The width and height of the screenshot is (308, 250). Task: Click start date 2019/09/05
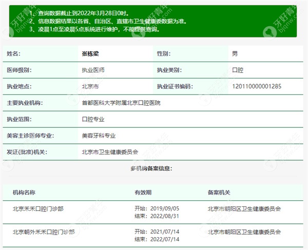[165, 208]
